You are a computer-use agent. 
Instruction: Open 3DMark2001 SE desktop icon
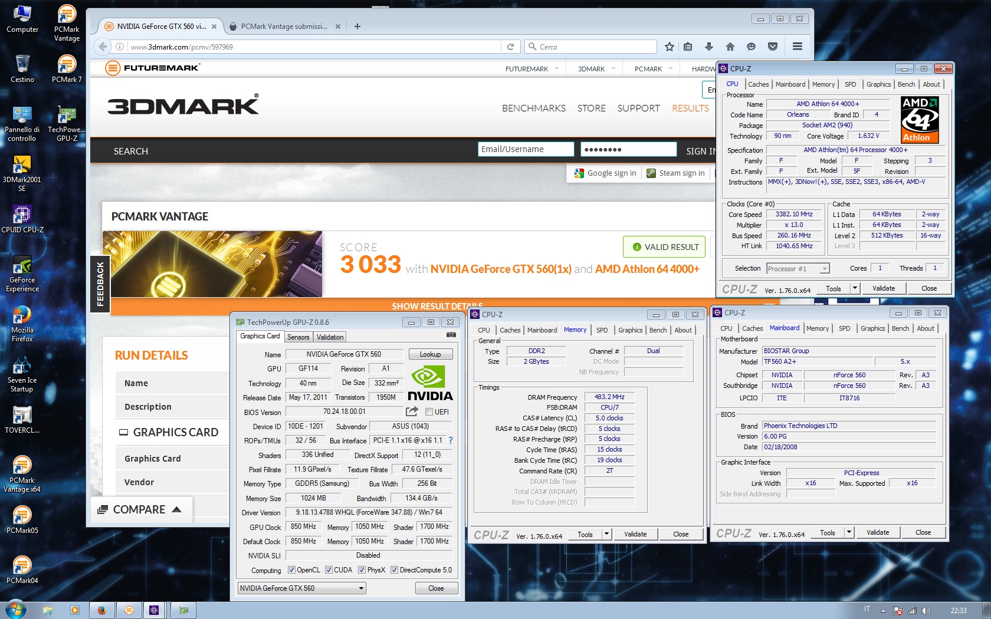pos(22,174)
